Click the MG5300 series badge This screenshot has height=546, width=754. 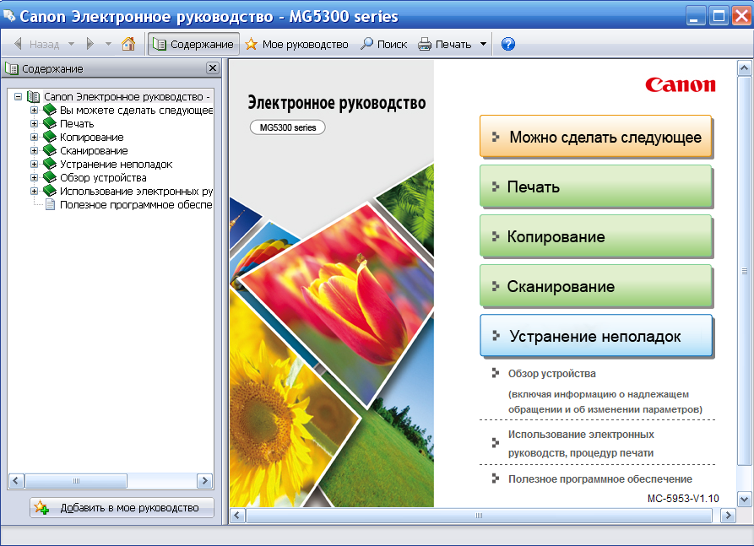coord(288,127)
